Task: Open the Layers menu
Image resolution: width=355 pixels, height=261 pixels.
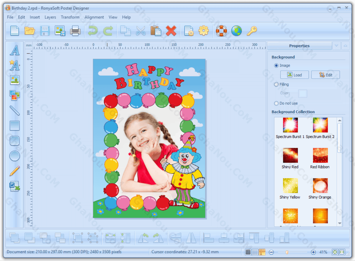Action: (50, 17)
